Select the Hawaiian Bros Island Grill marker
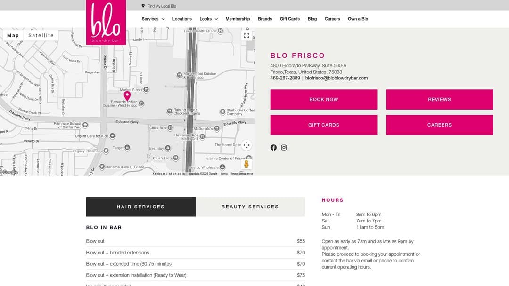 202,136
